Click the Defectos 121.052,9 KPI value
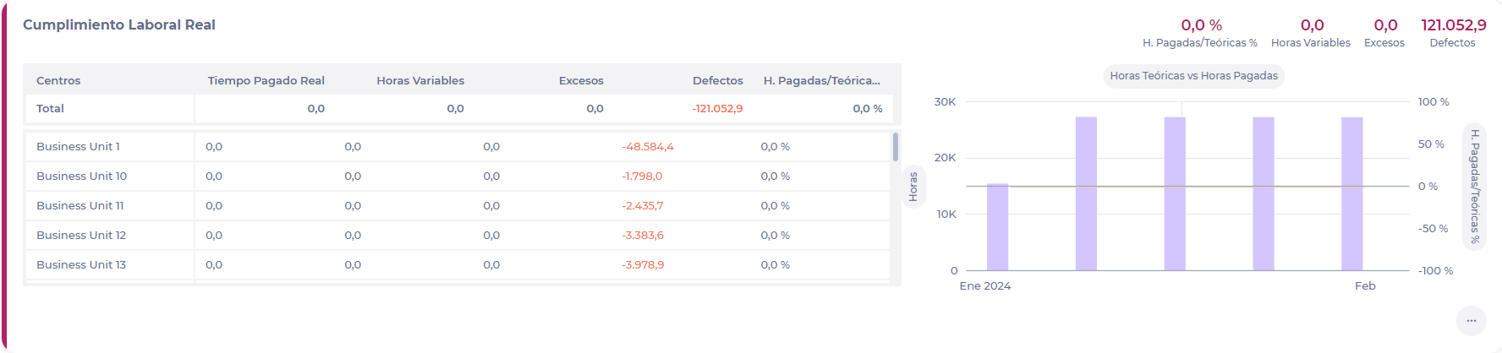Image resolution: width=1502 pixels, height=353 pixels. pyautogui.click(x=1453, y=25)
